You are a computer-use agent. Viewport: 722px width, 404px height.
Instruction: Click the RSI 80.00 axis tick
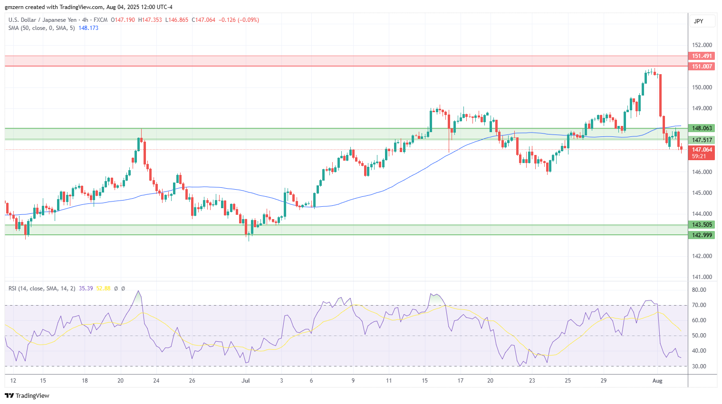699,290
